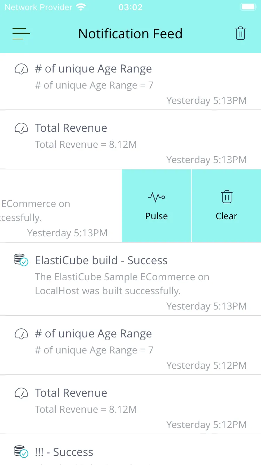Tap battery icon in status bar
The height and width of the screenshot is (465, 261).
[248, 7]
